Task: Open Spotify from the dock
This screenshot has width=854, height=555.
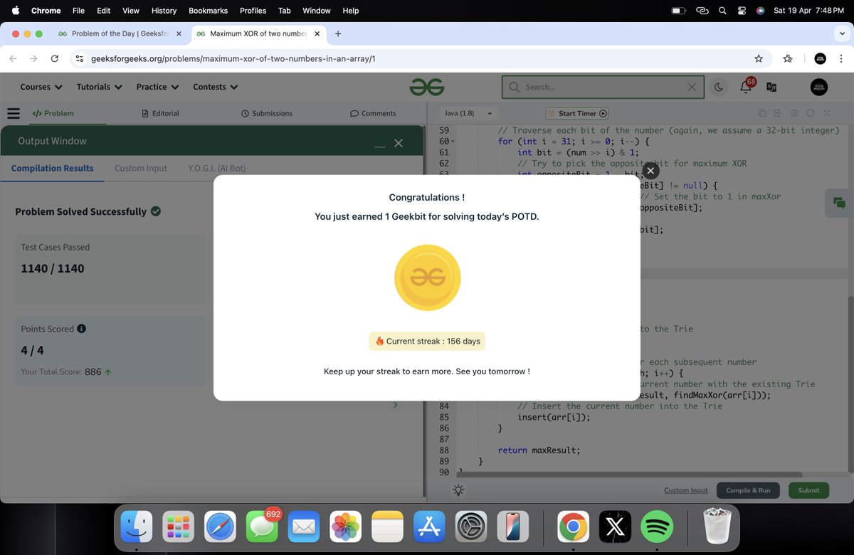Action: 657,527
